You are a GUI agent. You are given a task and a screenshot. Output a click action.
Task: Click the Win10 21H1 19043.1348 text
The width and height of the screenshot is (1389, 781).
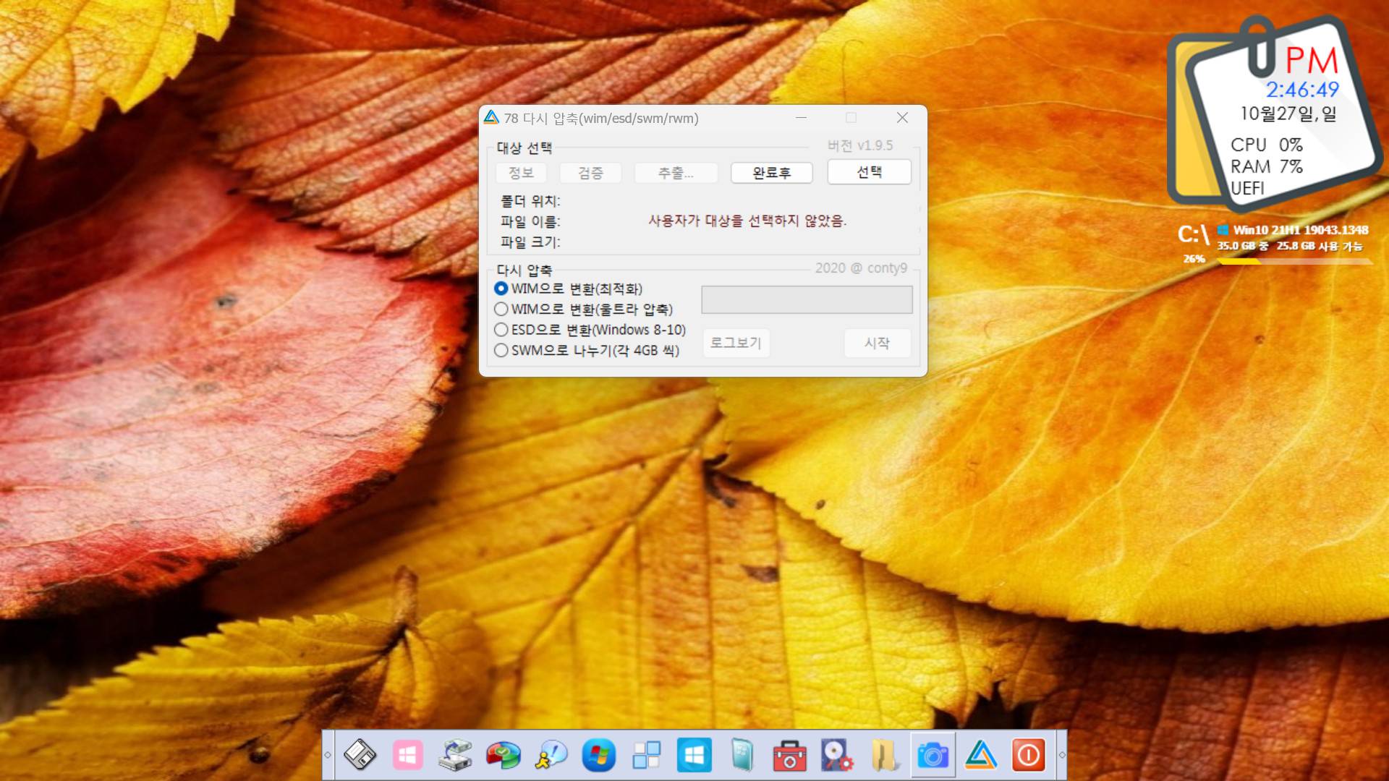coord(1301,230)
